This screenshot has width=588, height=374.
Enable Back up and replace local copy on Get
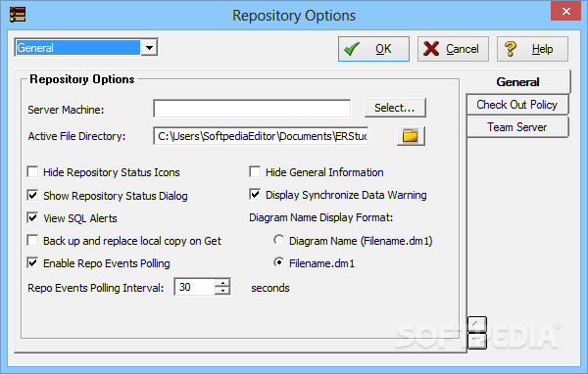pos(32,240)
